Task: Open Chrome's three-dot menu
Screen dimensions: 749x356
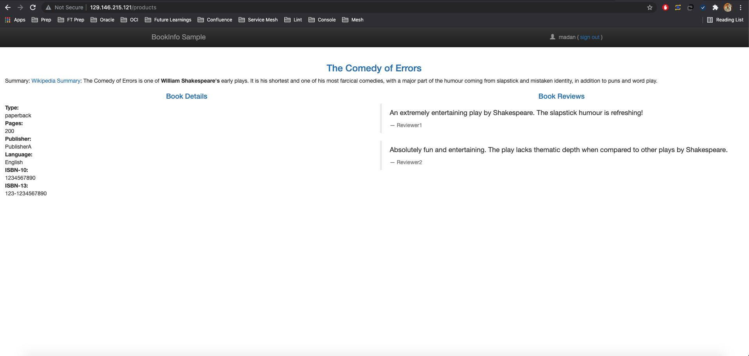Action: 740,7
